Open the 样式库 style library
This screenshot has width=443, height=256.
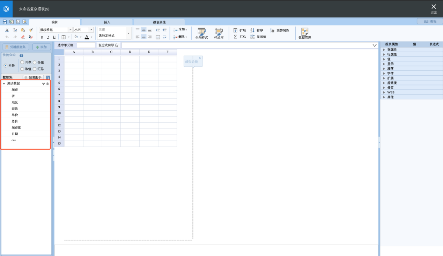coord(219,33)
